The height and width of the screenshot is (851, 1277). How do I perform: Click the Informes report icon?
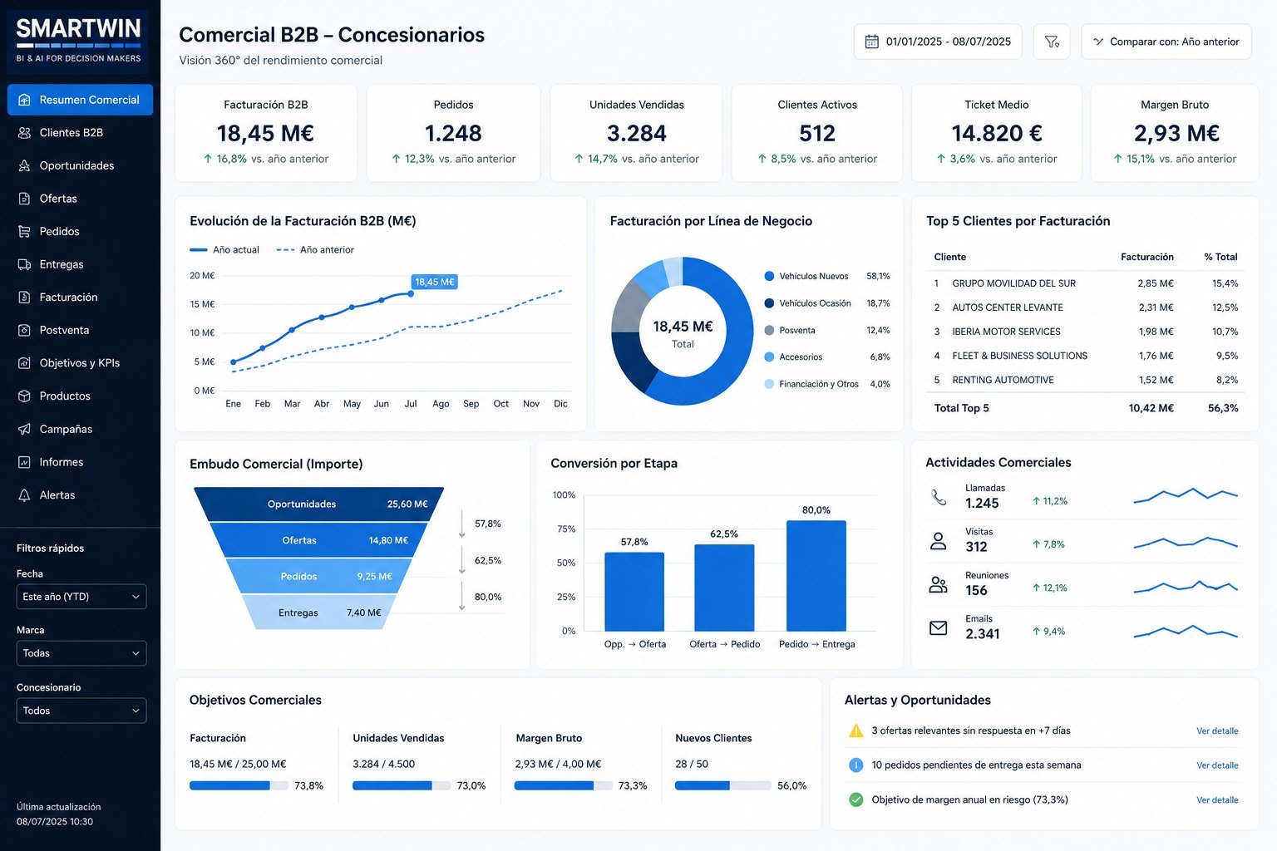24,462
